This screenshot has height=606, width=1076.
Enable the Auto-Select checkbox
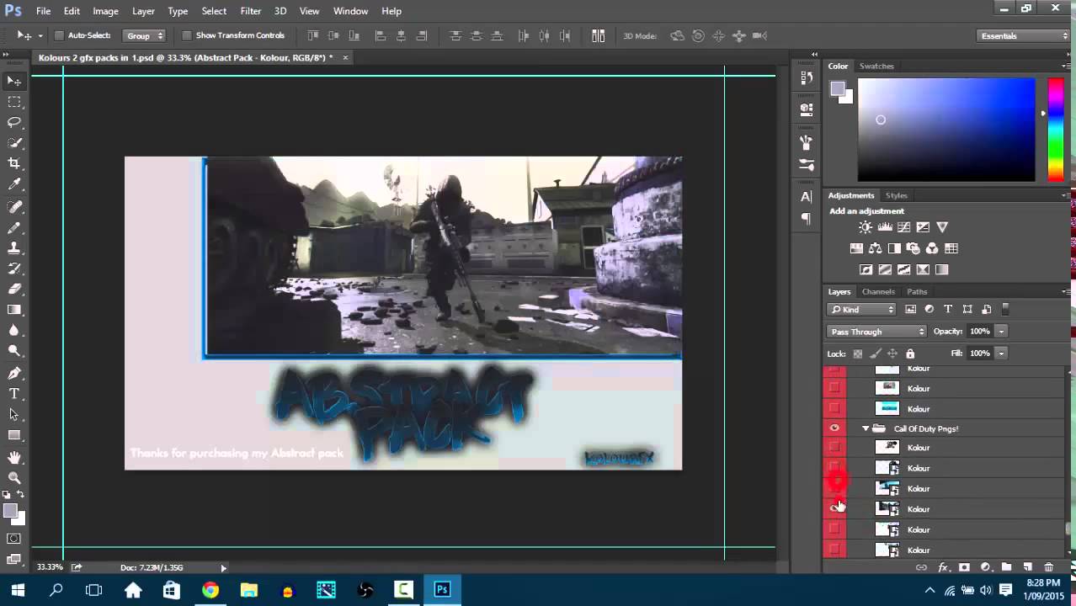coord(59,35)
